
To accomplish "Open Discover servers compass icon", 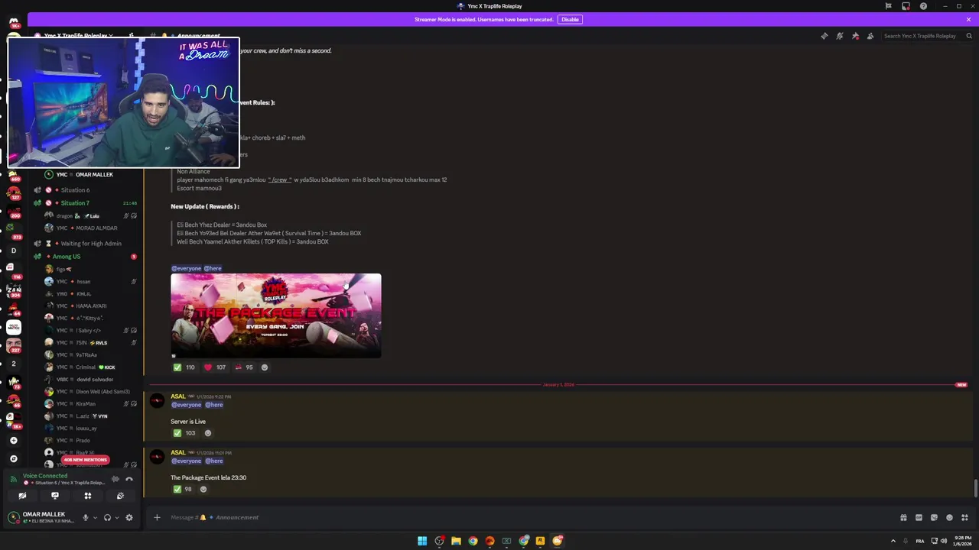I will pos(13,458).
